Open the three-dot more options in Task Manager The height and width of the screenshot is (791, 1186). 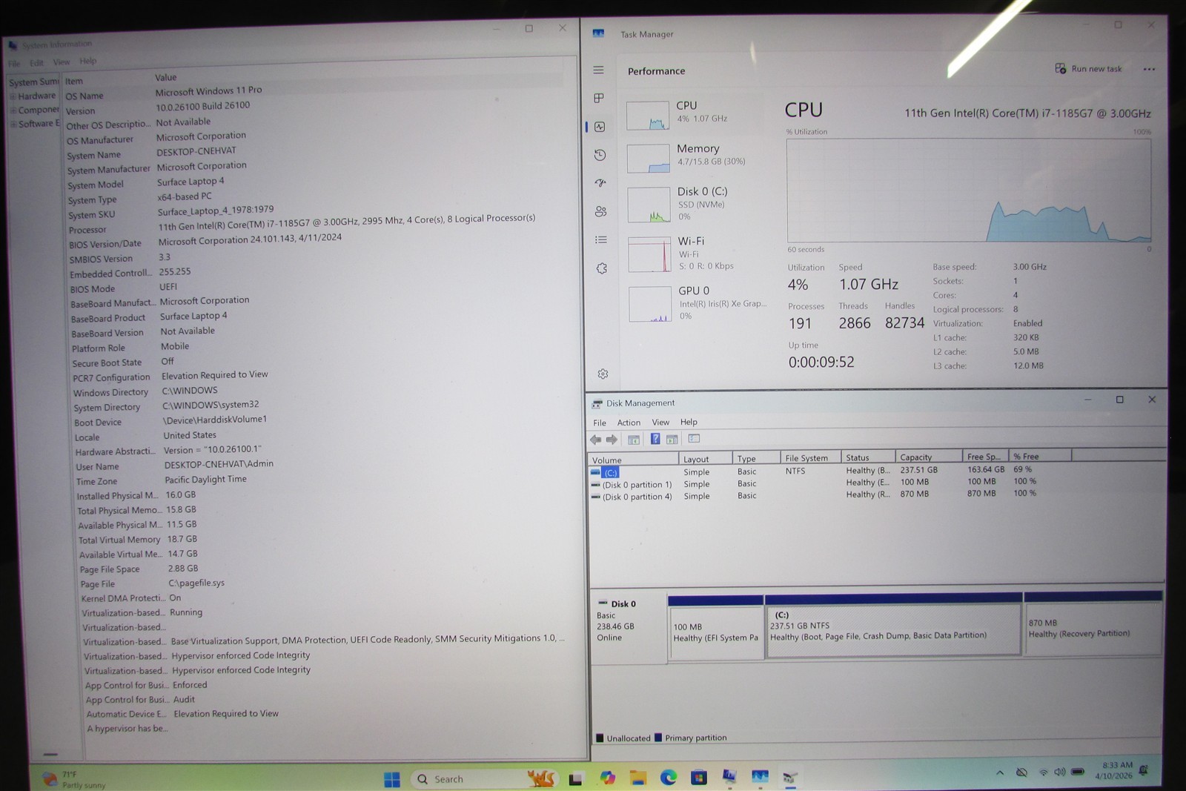(1149, 69)
